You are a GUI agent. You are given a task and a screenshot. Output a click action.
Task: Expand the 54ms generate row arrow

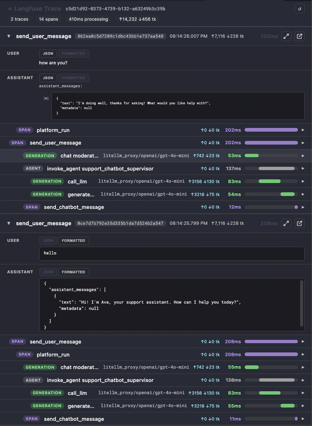point(303,194)
